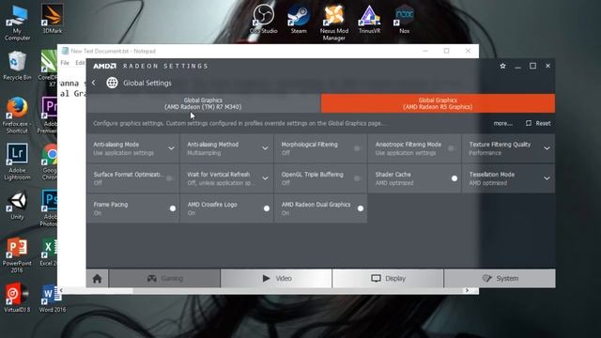Disable the AMD Crossfire Logo
601x338 pixels.
267,208
